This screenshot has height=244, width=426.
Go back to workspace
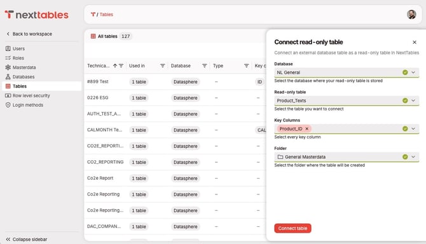pos(29,34)
